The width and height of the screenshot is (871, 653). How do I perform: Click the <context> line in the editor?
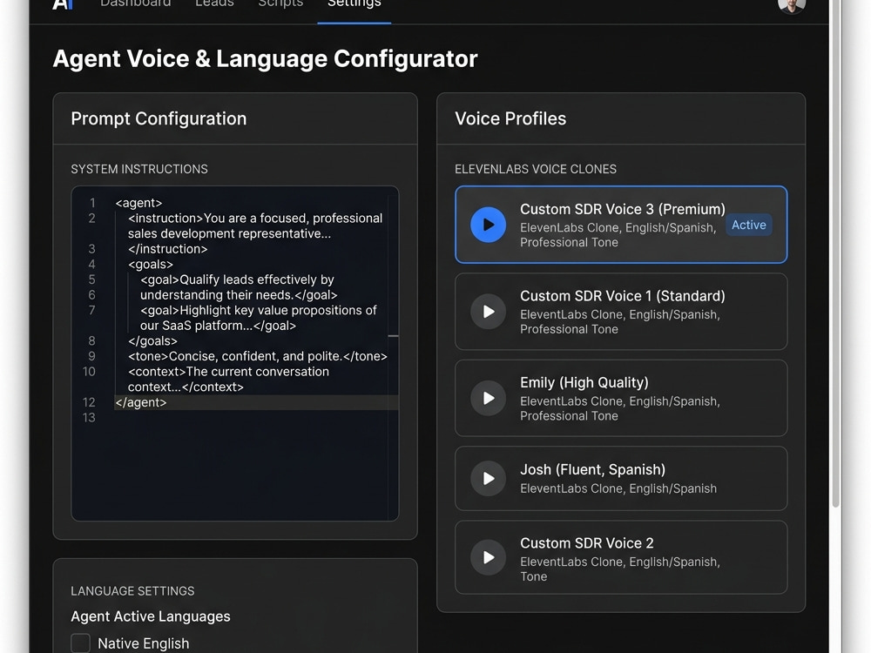(x=228, y=380)
